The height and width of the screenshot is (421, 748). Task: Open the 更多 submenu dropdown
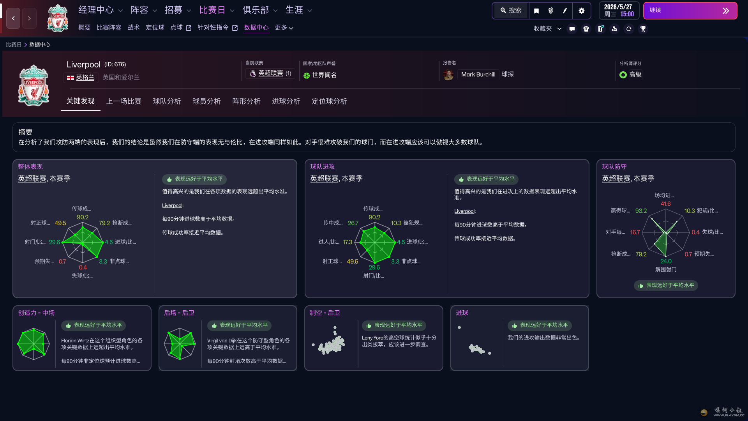pos(284,28)
